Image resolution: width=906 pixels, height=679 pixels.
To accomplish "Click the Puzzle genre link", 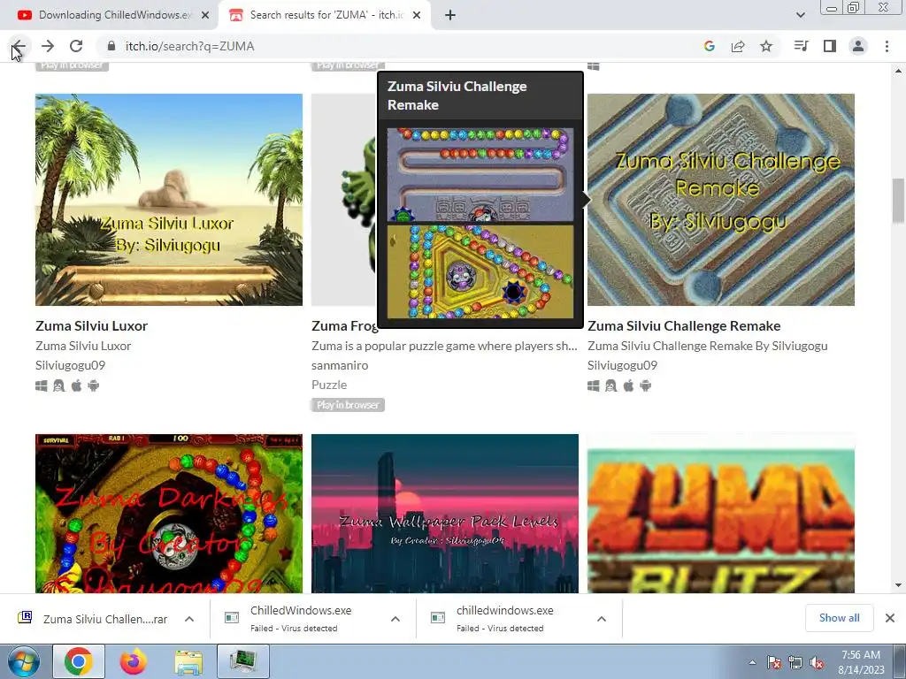I will tap(329, 385).
